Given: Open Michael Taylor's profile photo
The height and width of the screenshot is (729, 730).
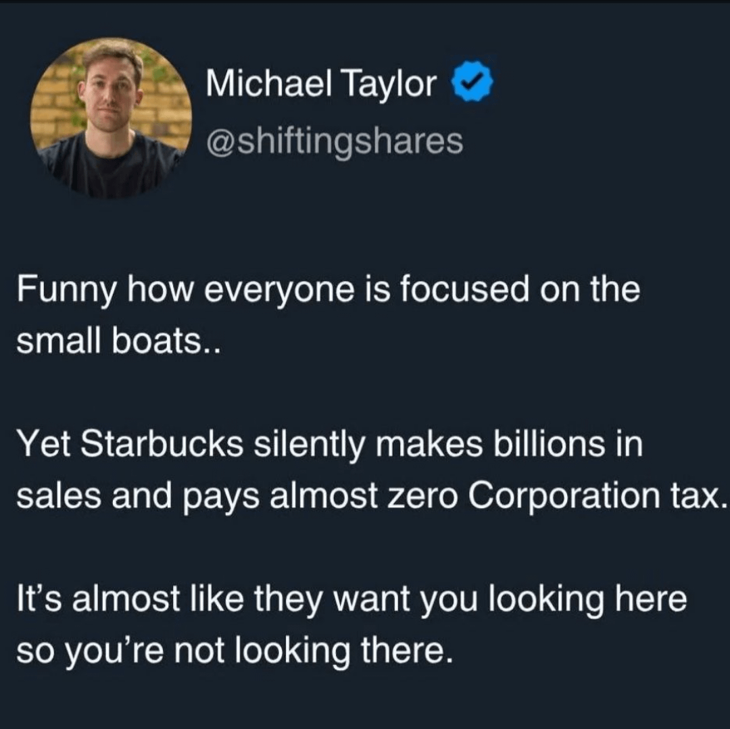Looking at the screenshot, I should (110, 118).
